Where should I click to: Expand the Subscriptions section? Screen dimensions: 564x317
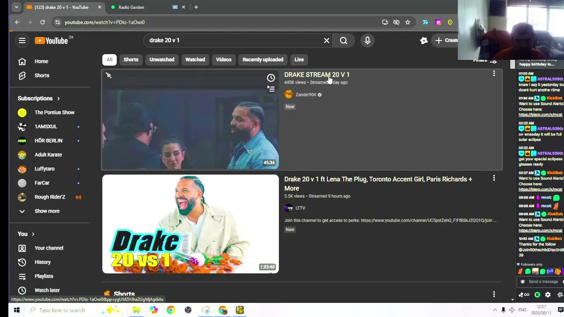coord(39,98)
